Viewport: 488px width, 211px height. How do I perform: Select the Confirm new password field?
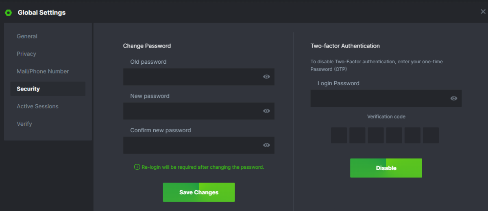click(191, 145)
